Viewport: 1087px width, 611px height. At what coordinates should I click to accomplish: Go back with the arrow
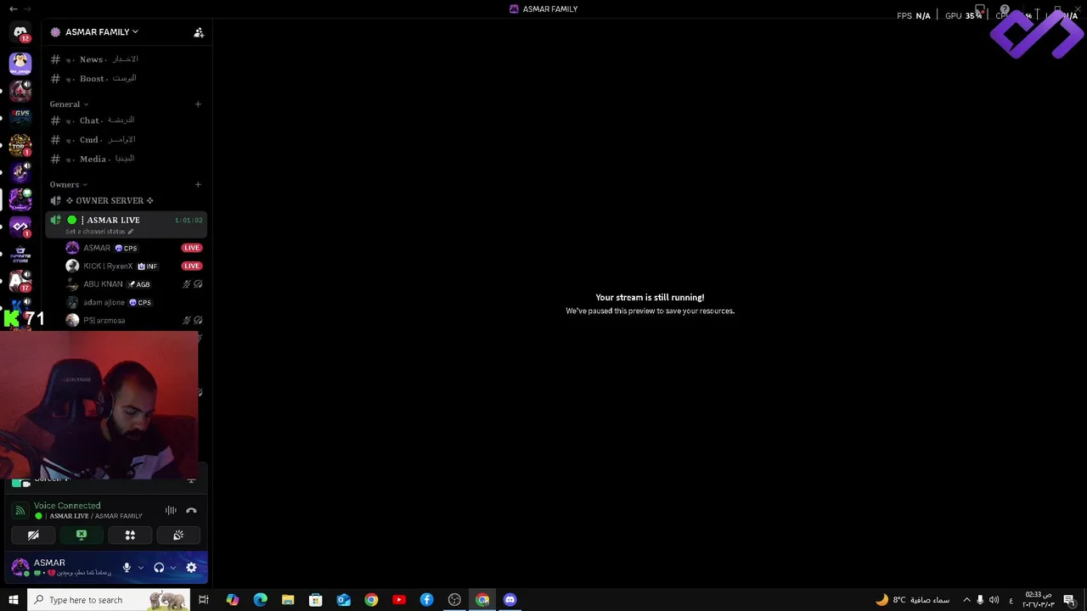click(14, 8)
